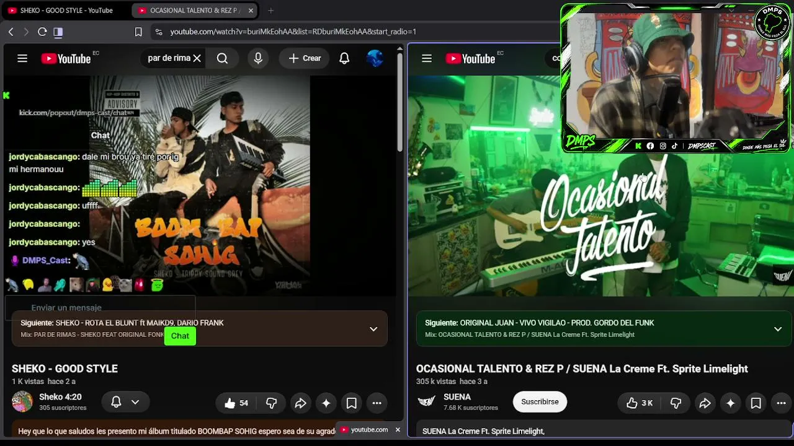Save the SHEKO video to a playlist

(352, 403)
